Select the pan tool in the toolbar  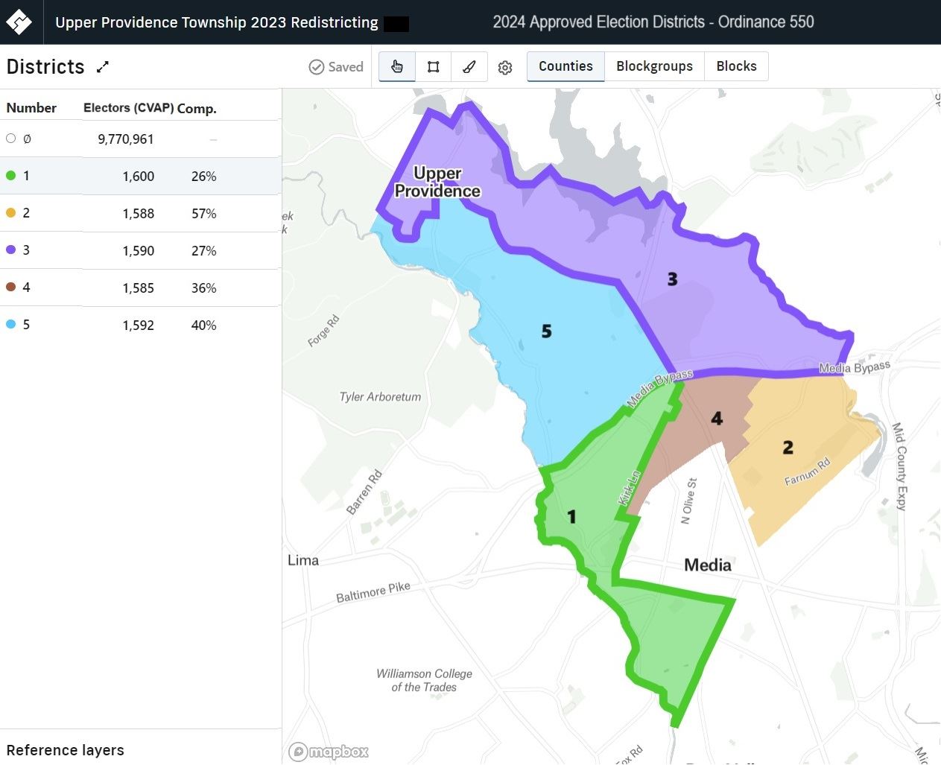tap(396, 66)
